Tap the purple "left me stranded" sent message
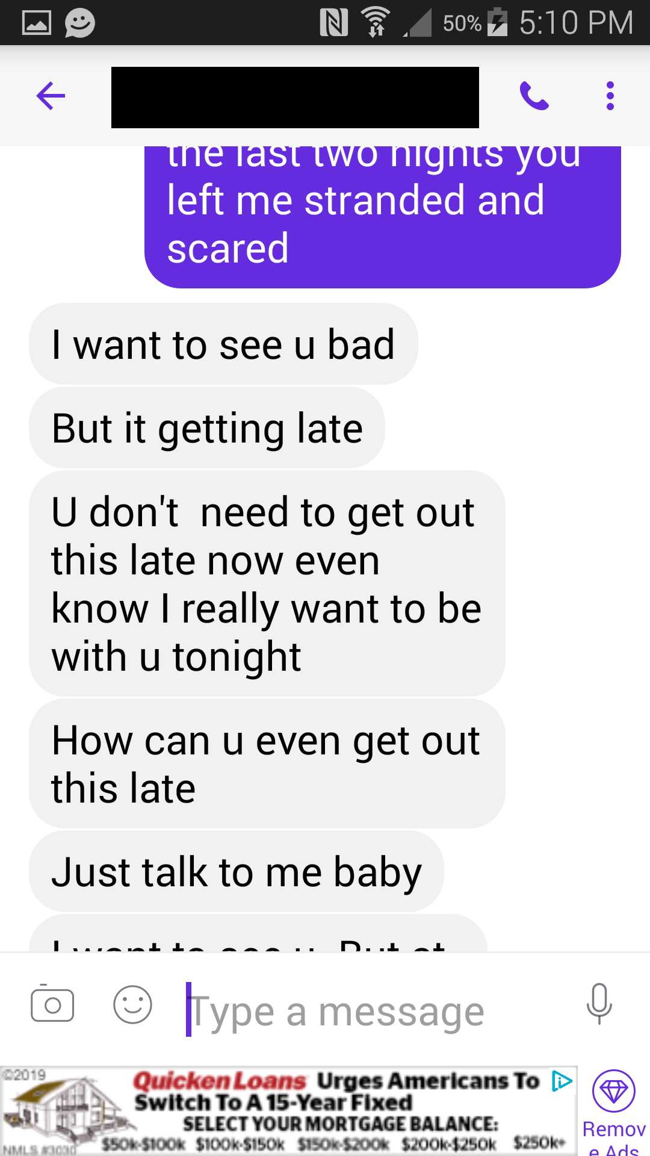This screenshot has width=650, height=1156. click(383, 217)
